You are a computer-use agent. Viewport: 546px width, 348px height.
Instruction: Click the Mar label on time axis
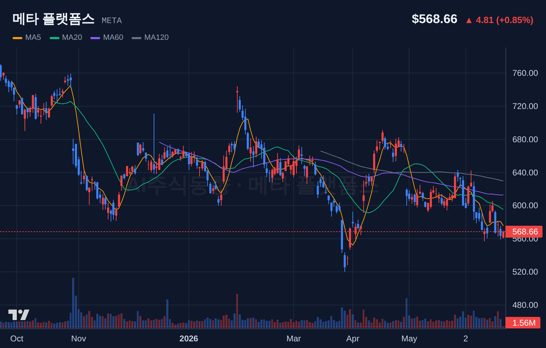point(294,339)
